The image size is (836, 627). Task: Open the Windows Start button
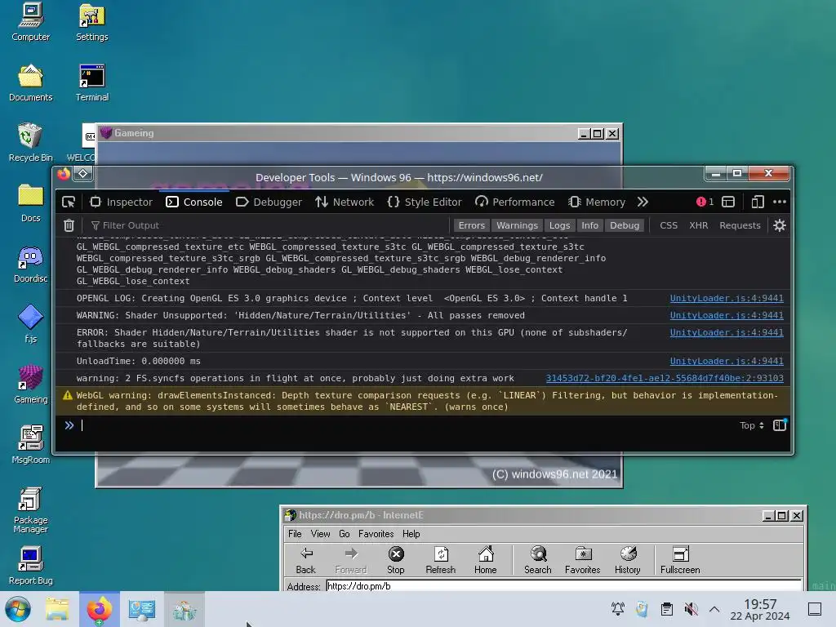click(x=18, y=609)
